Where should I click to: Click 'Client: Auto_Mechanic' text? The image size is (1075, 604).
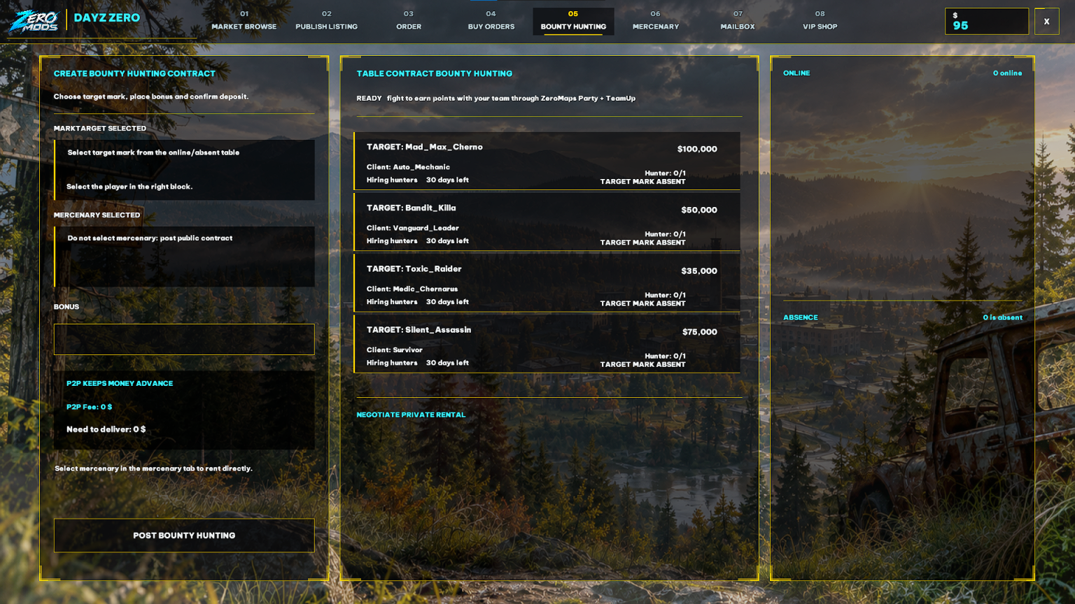pyautogui.click(x=408, y=167)
